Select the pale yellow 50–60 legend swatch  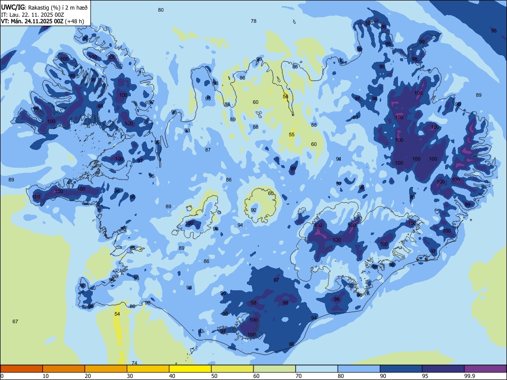[232, 369]
